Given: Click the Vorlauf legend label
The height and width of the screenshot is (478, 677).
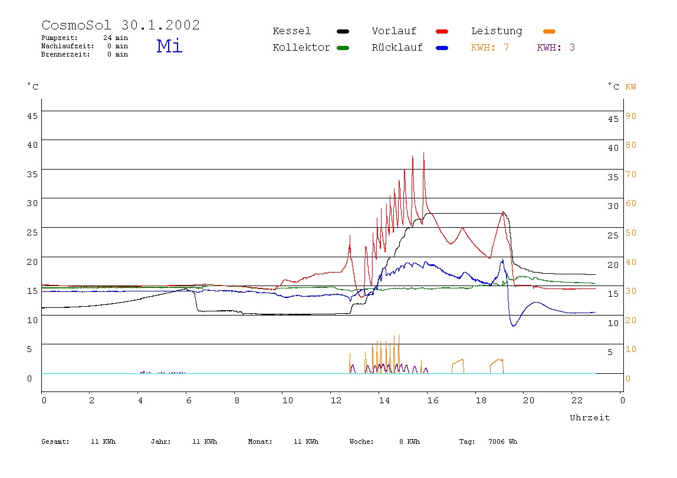Looking at the screenshot, I should [x=394, y=31].
